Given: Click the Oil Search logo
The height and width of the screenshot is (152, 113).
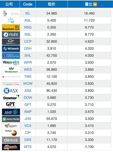Looking at the screenshot, I should click(x=11, y=49).
